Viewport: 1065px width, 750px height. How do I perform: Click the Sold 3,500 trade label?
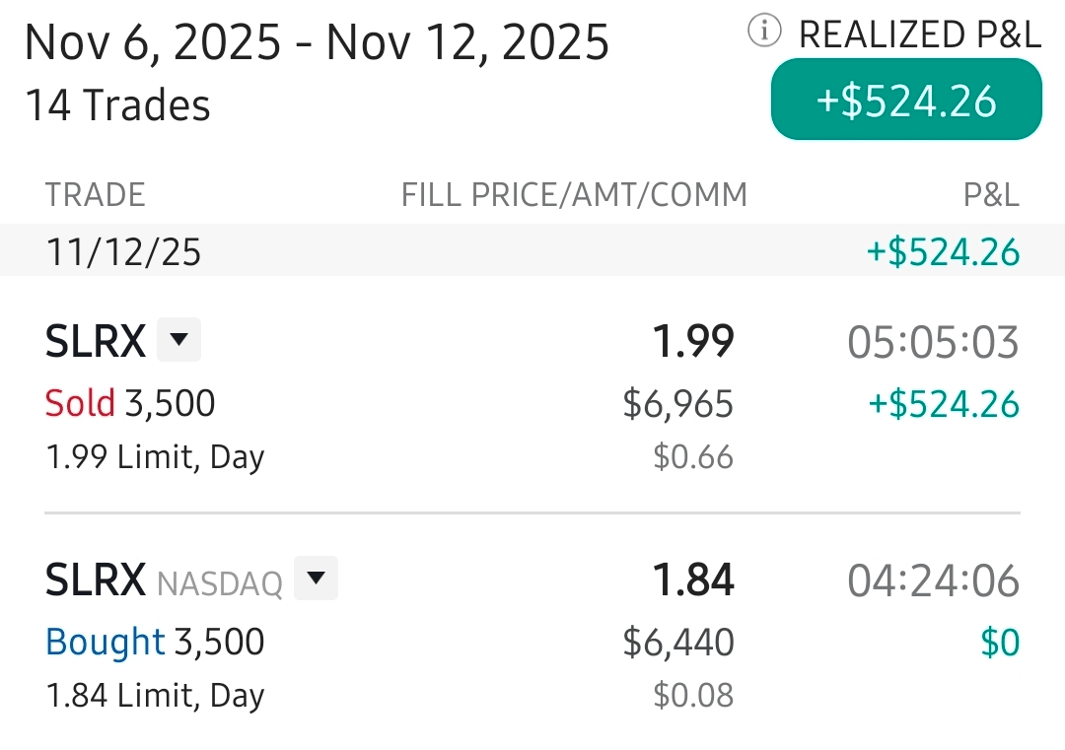[x=130, y=403]
